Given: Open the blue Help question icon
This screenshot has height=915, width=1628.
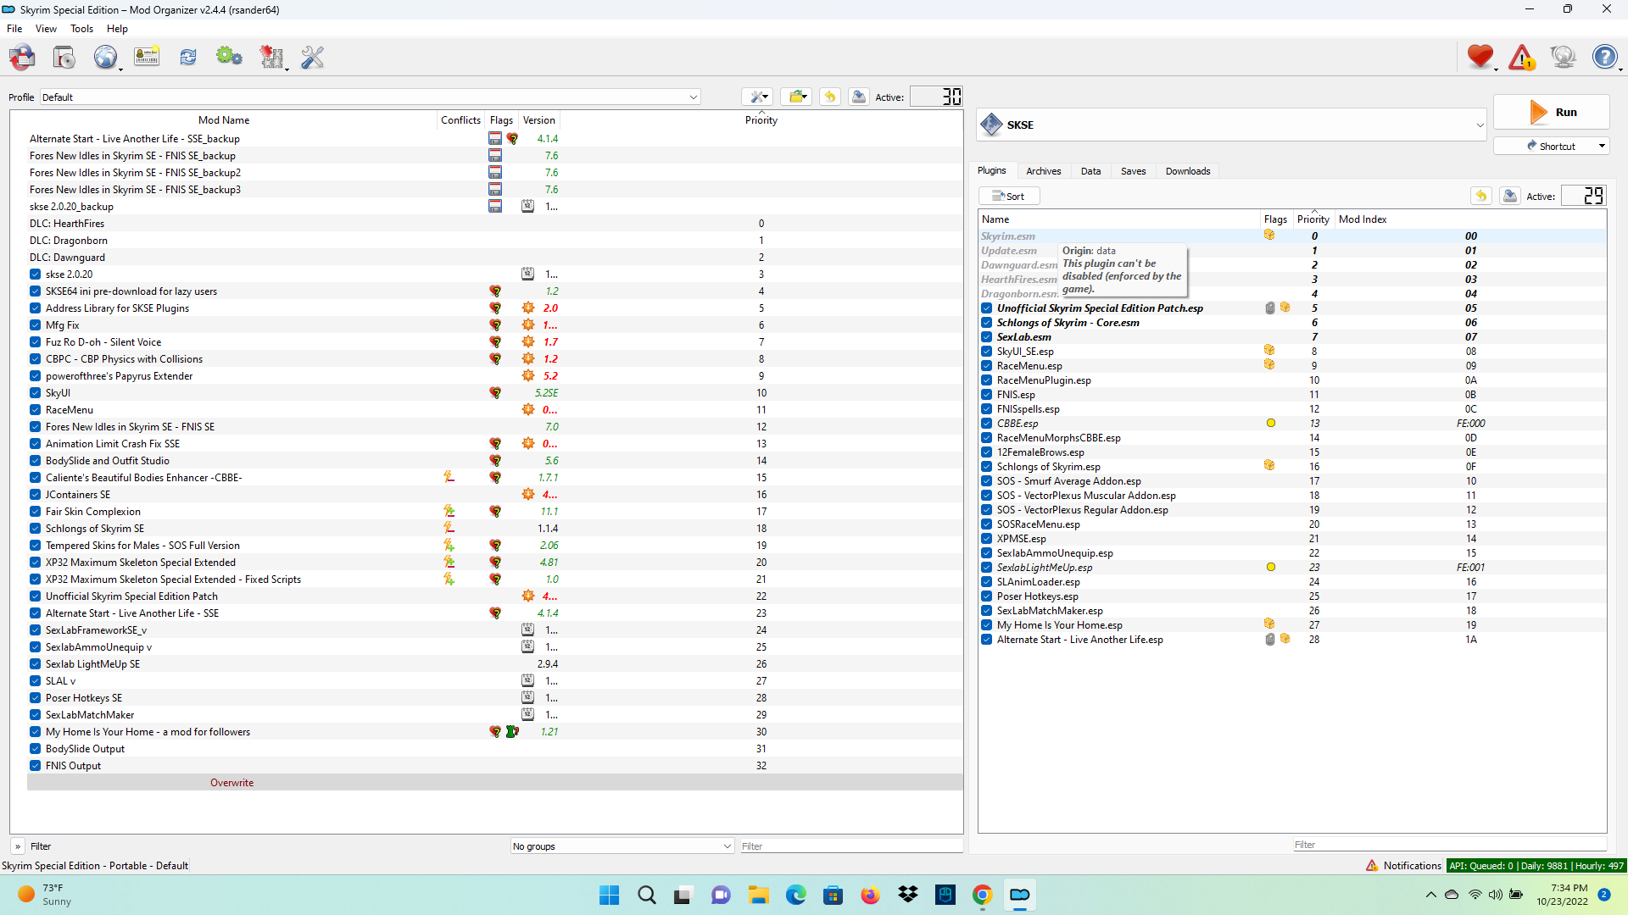Looking at the screenshot, I should [x=1604, y=58].
